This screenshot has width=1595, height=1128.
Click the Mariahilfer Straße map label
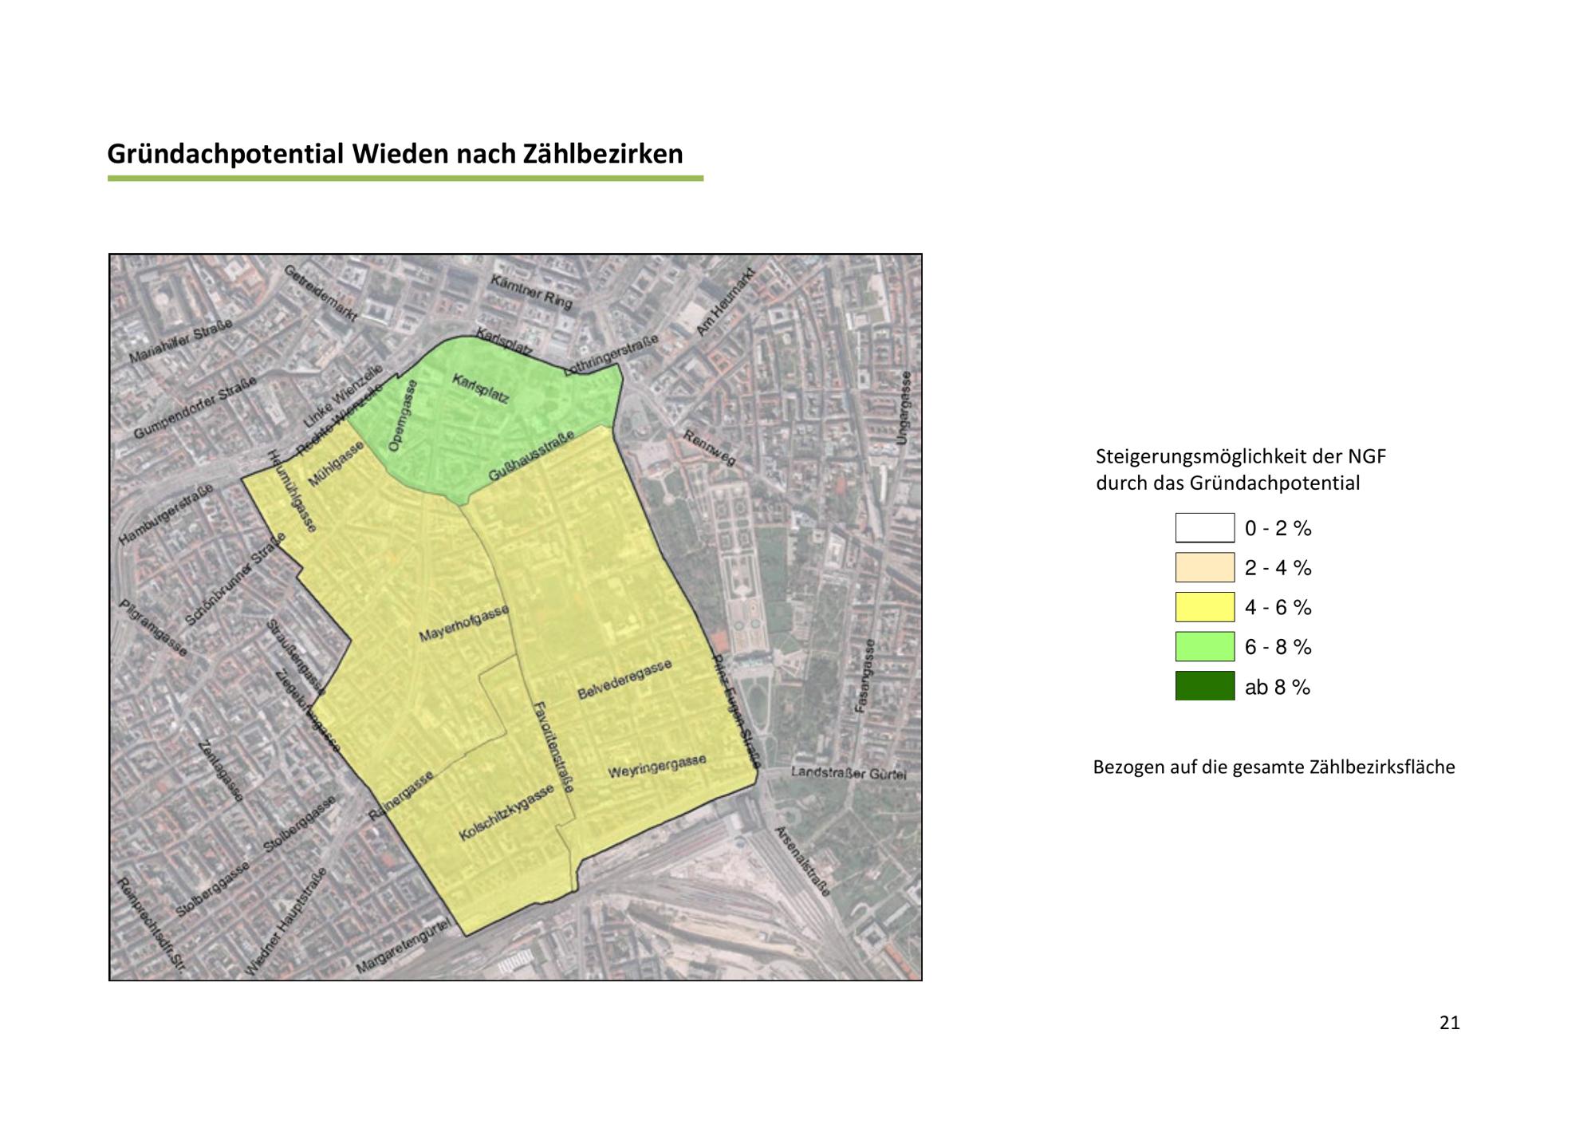[181, 341]
